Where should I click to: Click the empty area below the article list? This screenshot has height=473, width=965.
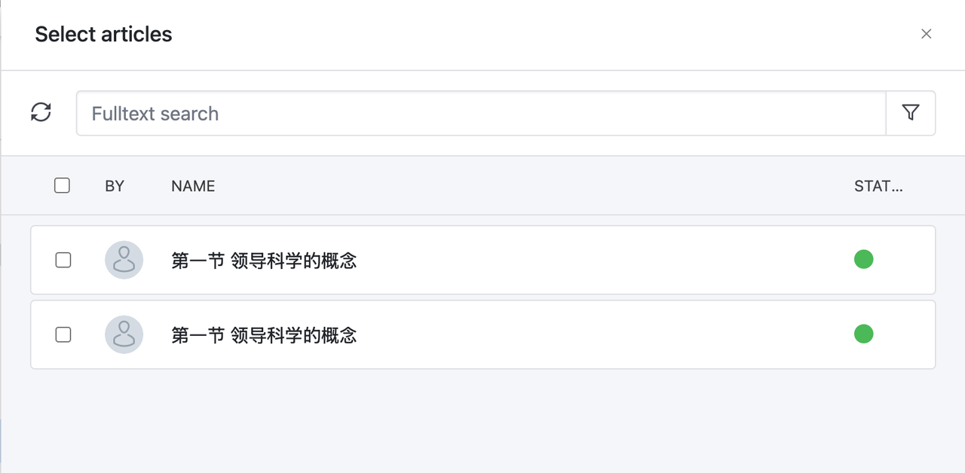click(482, 422)
